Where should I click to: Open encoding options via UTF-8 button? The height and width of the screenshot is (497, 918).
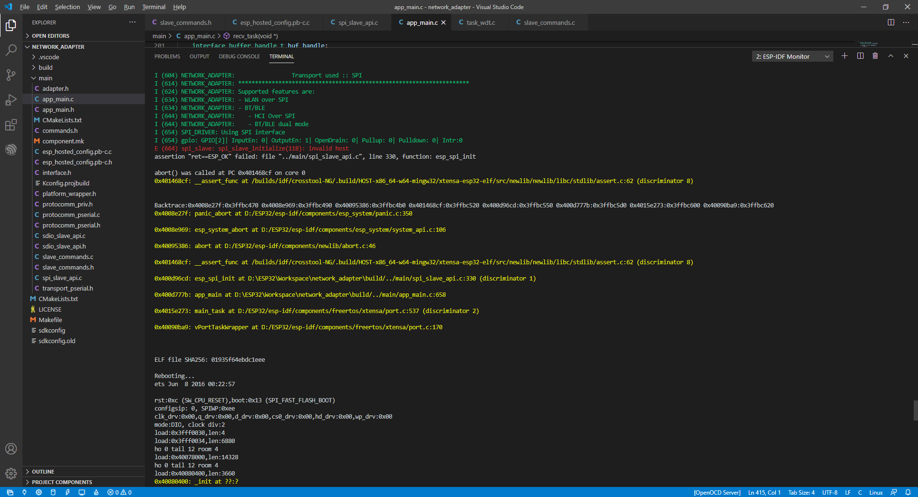click(x=830, y=493)
